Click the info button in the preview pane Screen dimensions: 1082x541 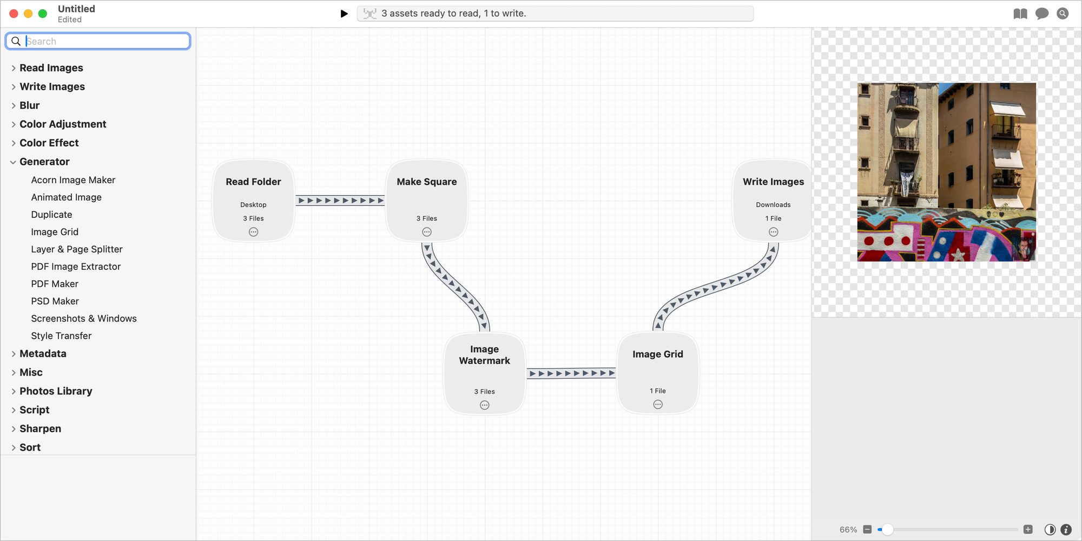[1066, 530]
